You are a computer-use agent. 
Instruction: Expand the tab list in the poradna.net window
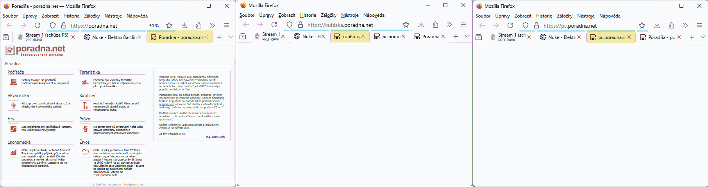point(231,37)
